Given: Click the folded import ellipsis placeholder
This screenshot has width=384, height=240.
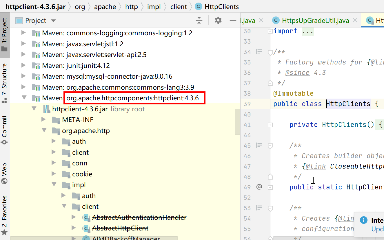Looking at the screenshot, I should [307, 31].
